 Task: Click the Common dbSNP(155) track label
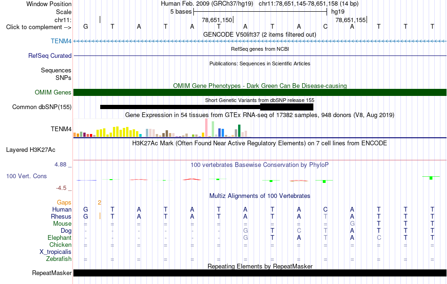point(41,107)
